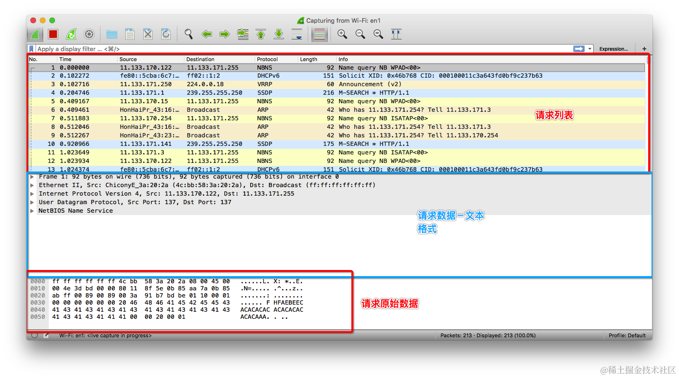Sort packets by Destination column header
This screenshot has height=378, width=679.
point(220,59)
